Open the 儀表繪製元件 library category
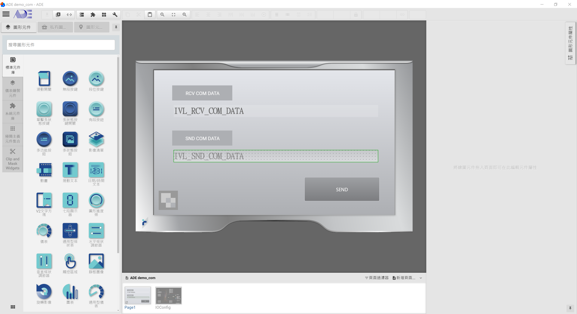 [13, 88]
